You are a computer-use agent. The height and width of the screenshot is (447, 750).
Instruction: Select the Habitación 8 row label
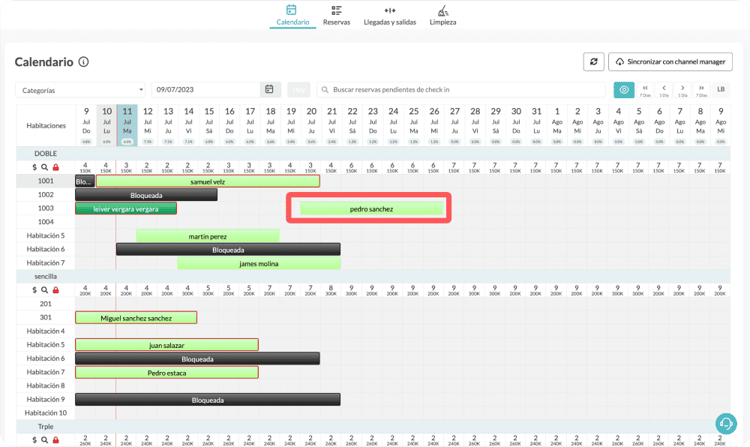[46, 385]
